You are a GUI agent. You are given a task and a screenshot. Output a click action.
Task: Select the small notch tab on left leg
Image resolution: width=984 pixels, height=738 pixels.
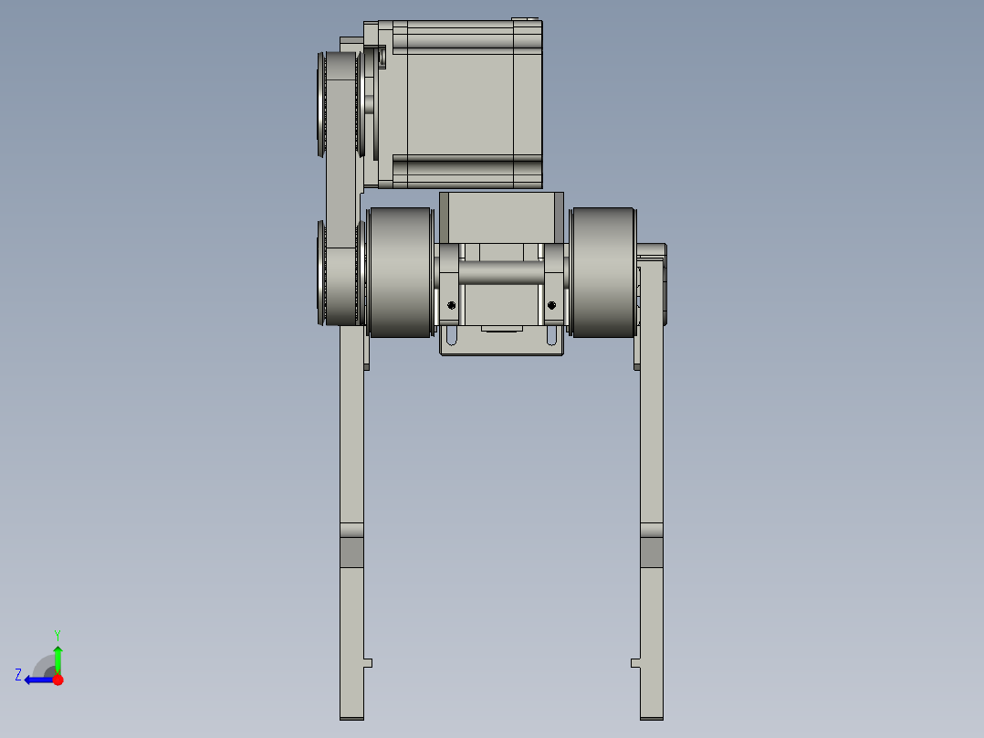[368, 662]
